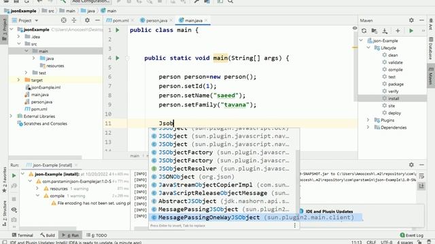This screenshot has height=244, width=435.
Task: Click the UTF-8 encoding status widget
Action: tap(387, 242)
